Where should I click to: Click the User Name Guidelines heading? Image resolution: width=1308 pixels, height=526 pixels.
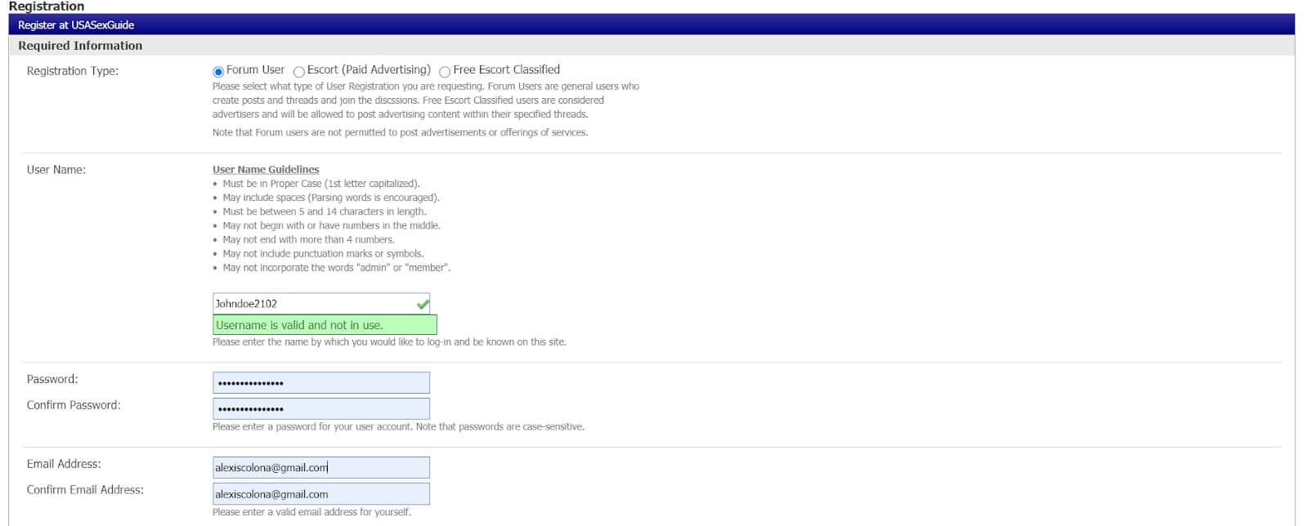coord(266,170)
